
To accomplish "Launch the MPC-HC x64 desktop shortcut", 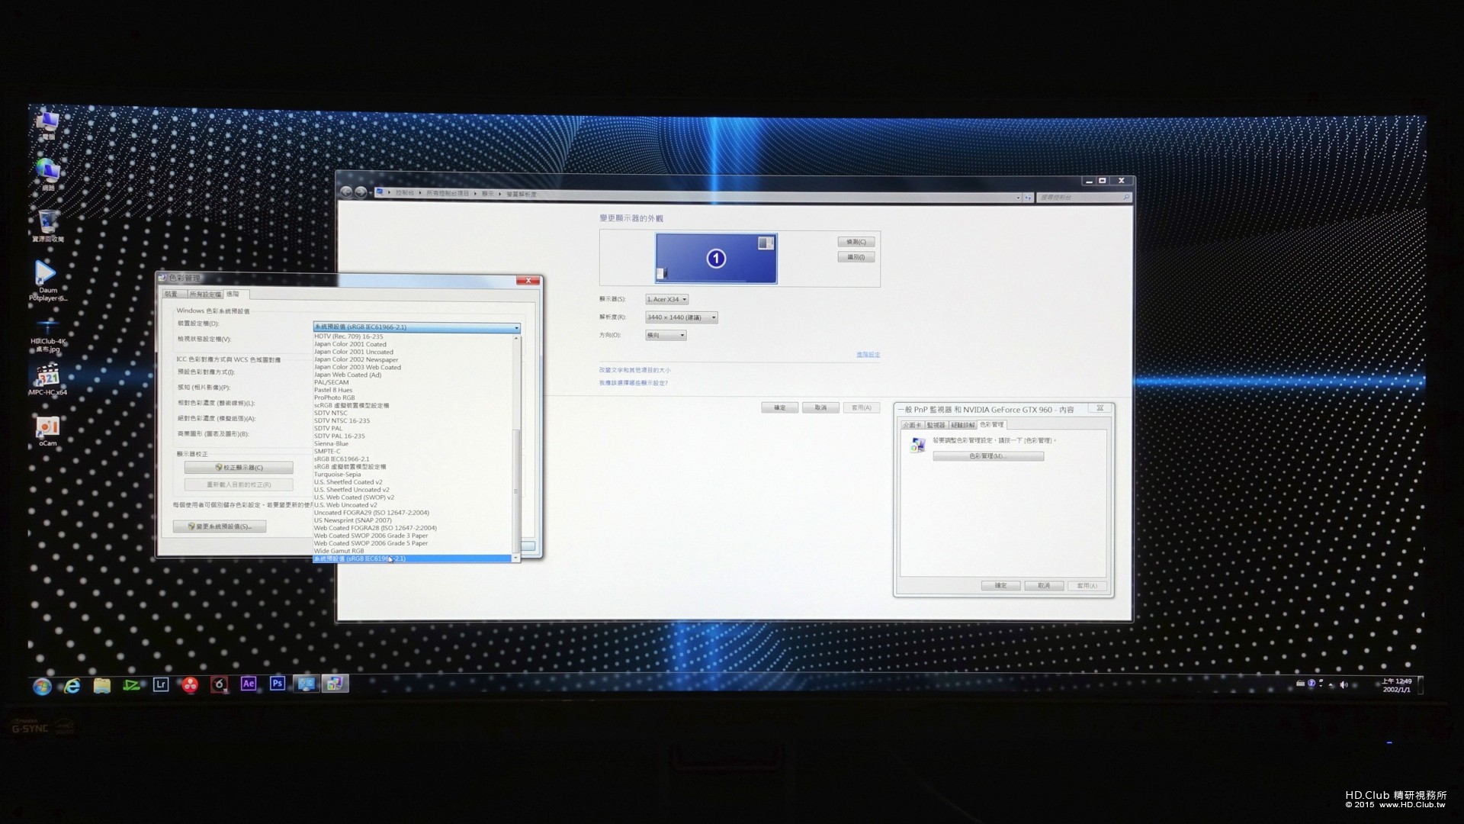I will [48, 379].
